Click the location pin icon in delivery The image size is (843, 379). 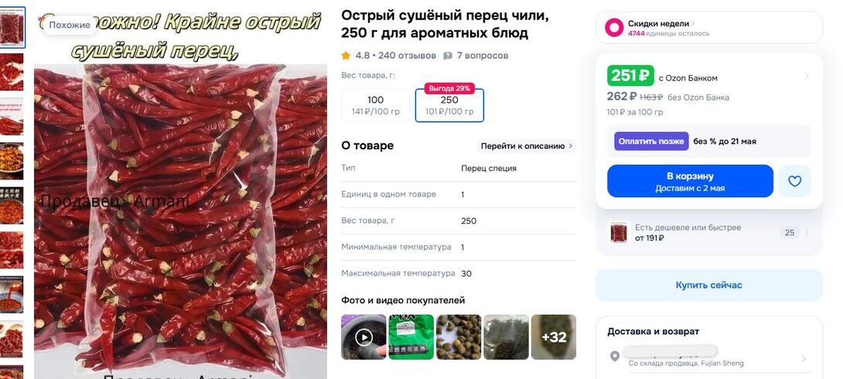coord(615,357)
